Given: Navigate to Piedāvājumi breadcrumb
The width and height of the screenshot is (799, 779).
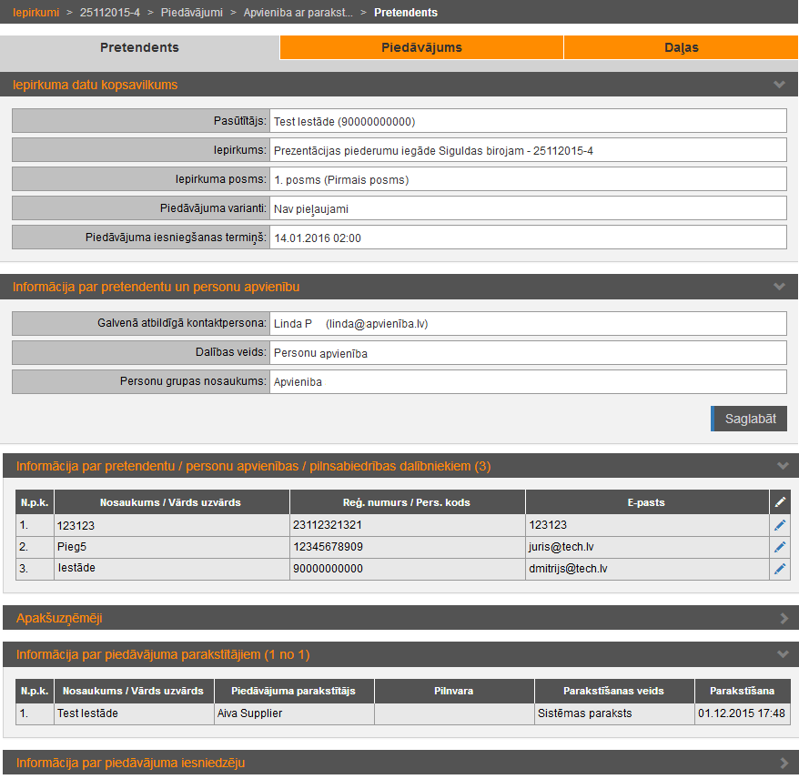Looking at the screenshot, I should 191,13.
